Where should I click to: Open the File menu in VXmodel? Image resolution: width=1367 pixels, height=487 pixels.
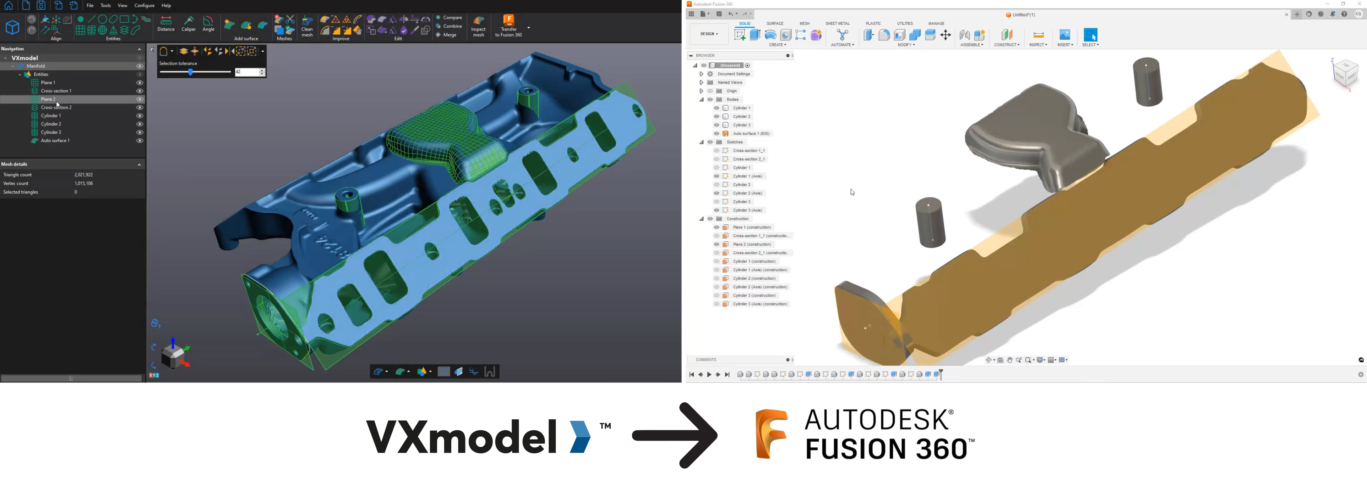[x=90, y=6]
